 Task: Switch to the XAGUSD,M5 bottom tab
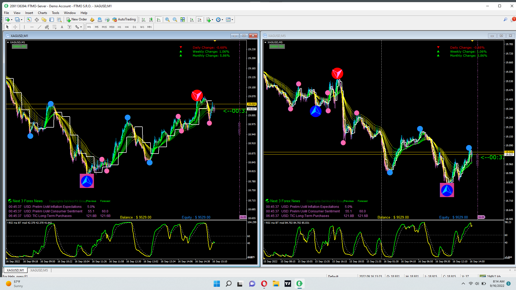tap(39, 270)
